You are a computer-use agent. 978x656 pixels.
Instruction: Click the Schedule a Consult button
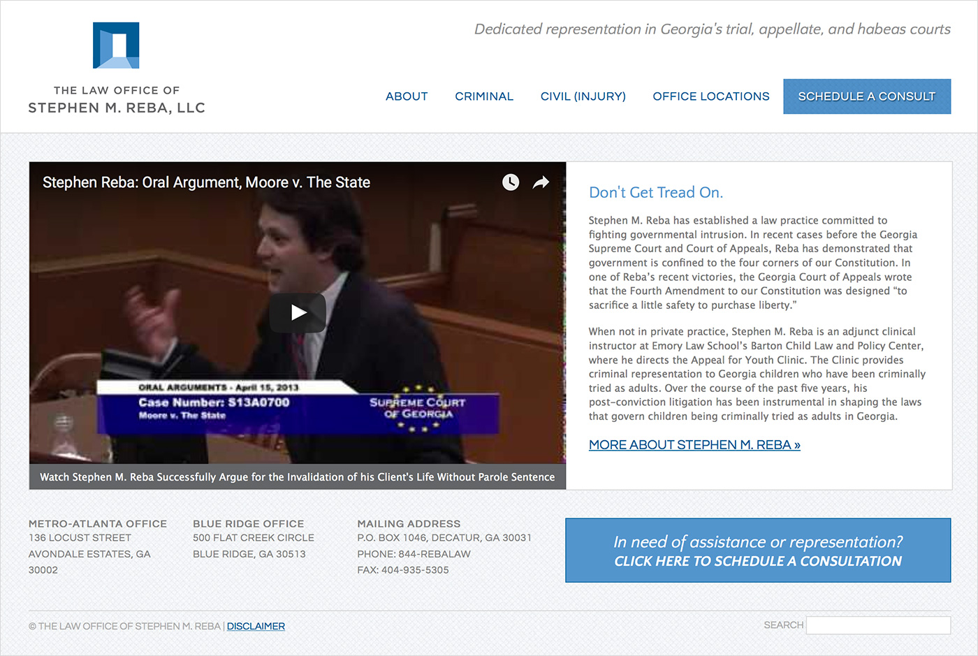point(867,96)
